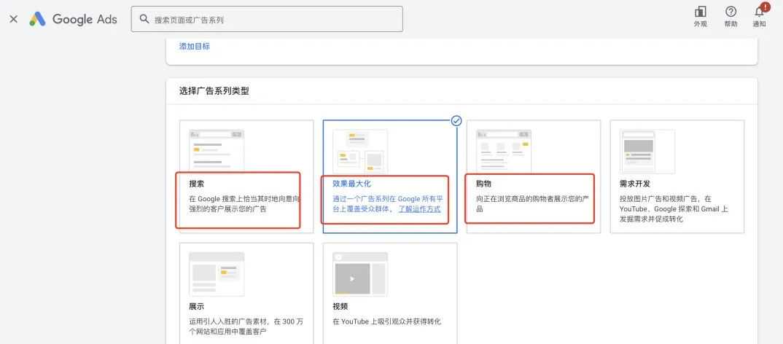Screen dimensions: 783x344
Task: Toggle the checkmark on 效果最大化 card
Action: pyautogui.click(x=456, y=121)
